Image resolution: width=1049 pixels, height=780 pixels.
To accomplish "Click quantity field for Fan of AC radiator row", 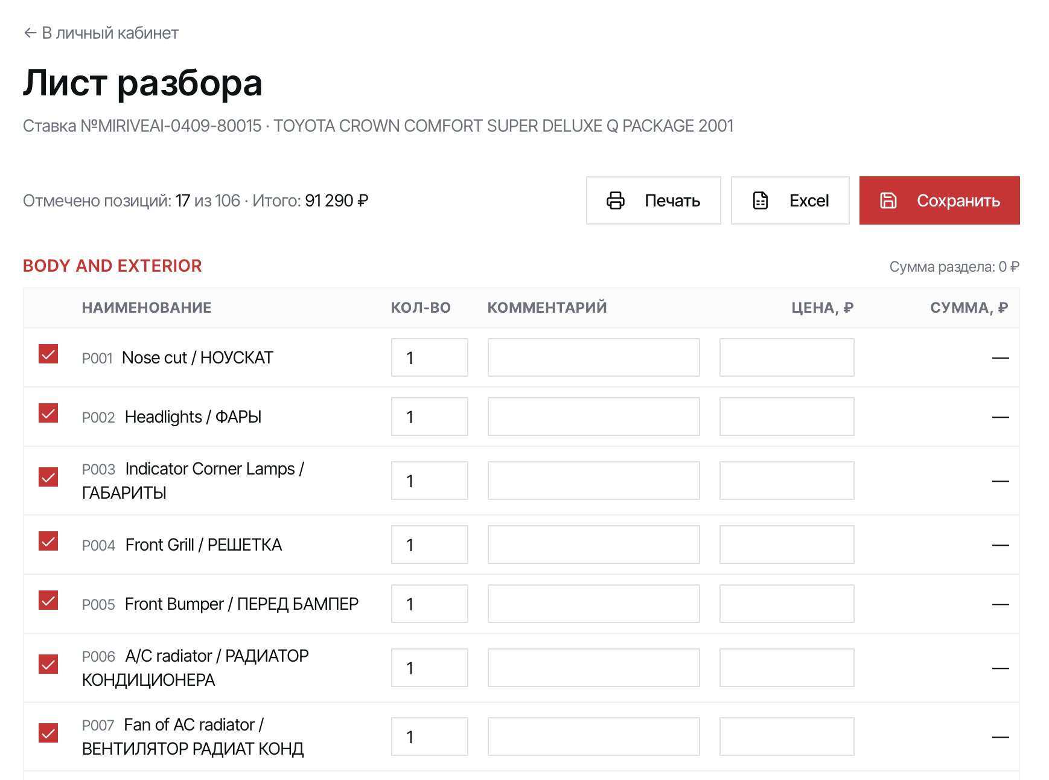I will [x=430, y=737].
